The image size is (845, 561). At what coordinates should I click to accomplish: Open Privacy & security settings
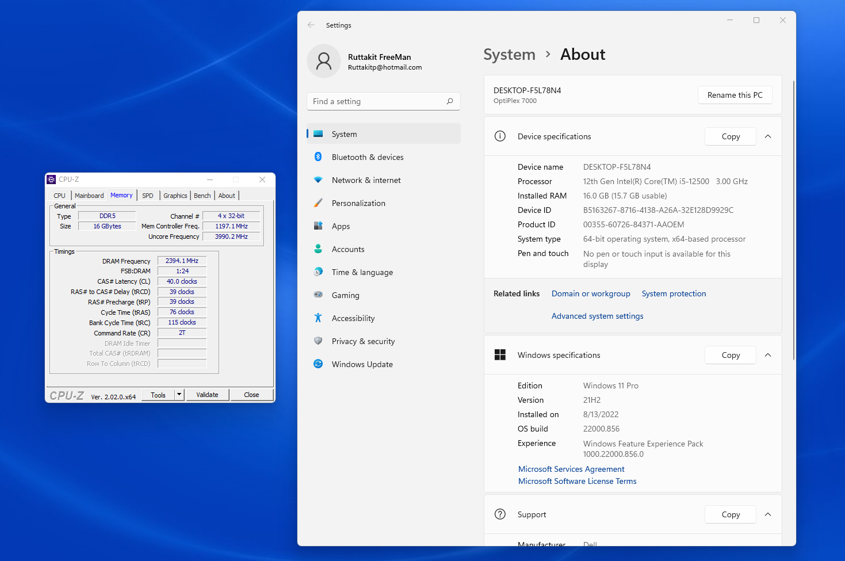tap(384, 341)
